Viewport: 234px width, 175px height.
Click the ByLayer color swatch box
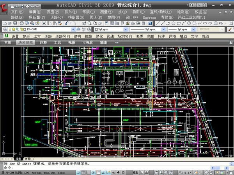[x=96, y=30]
